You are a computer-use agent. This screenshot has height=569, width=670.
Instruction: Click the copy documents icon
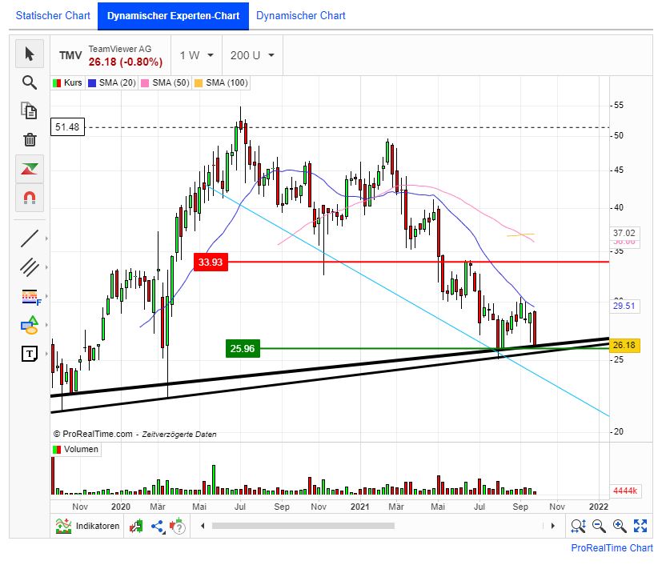pos(30,110)
